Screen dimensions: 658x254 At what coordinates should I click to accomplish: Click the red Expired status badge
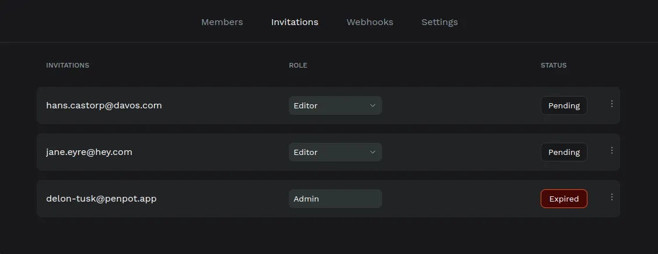pos(563,199)
